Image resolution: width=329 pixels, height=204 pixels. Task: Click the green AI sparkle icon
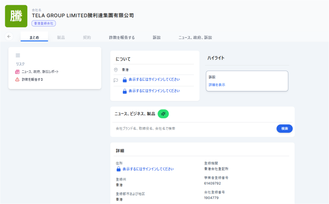point(163,114)
